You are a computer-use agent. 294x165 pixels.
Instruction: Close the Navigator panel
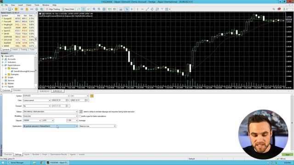[36, 53]
